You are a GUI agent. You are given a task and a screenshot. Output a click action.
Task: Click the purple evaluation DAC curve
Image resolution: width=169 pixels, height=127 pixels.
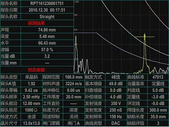(121, 48)
